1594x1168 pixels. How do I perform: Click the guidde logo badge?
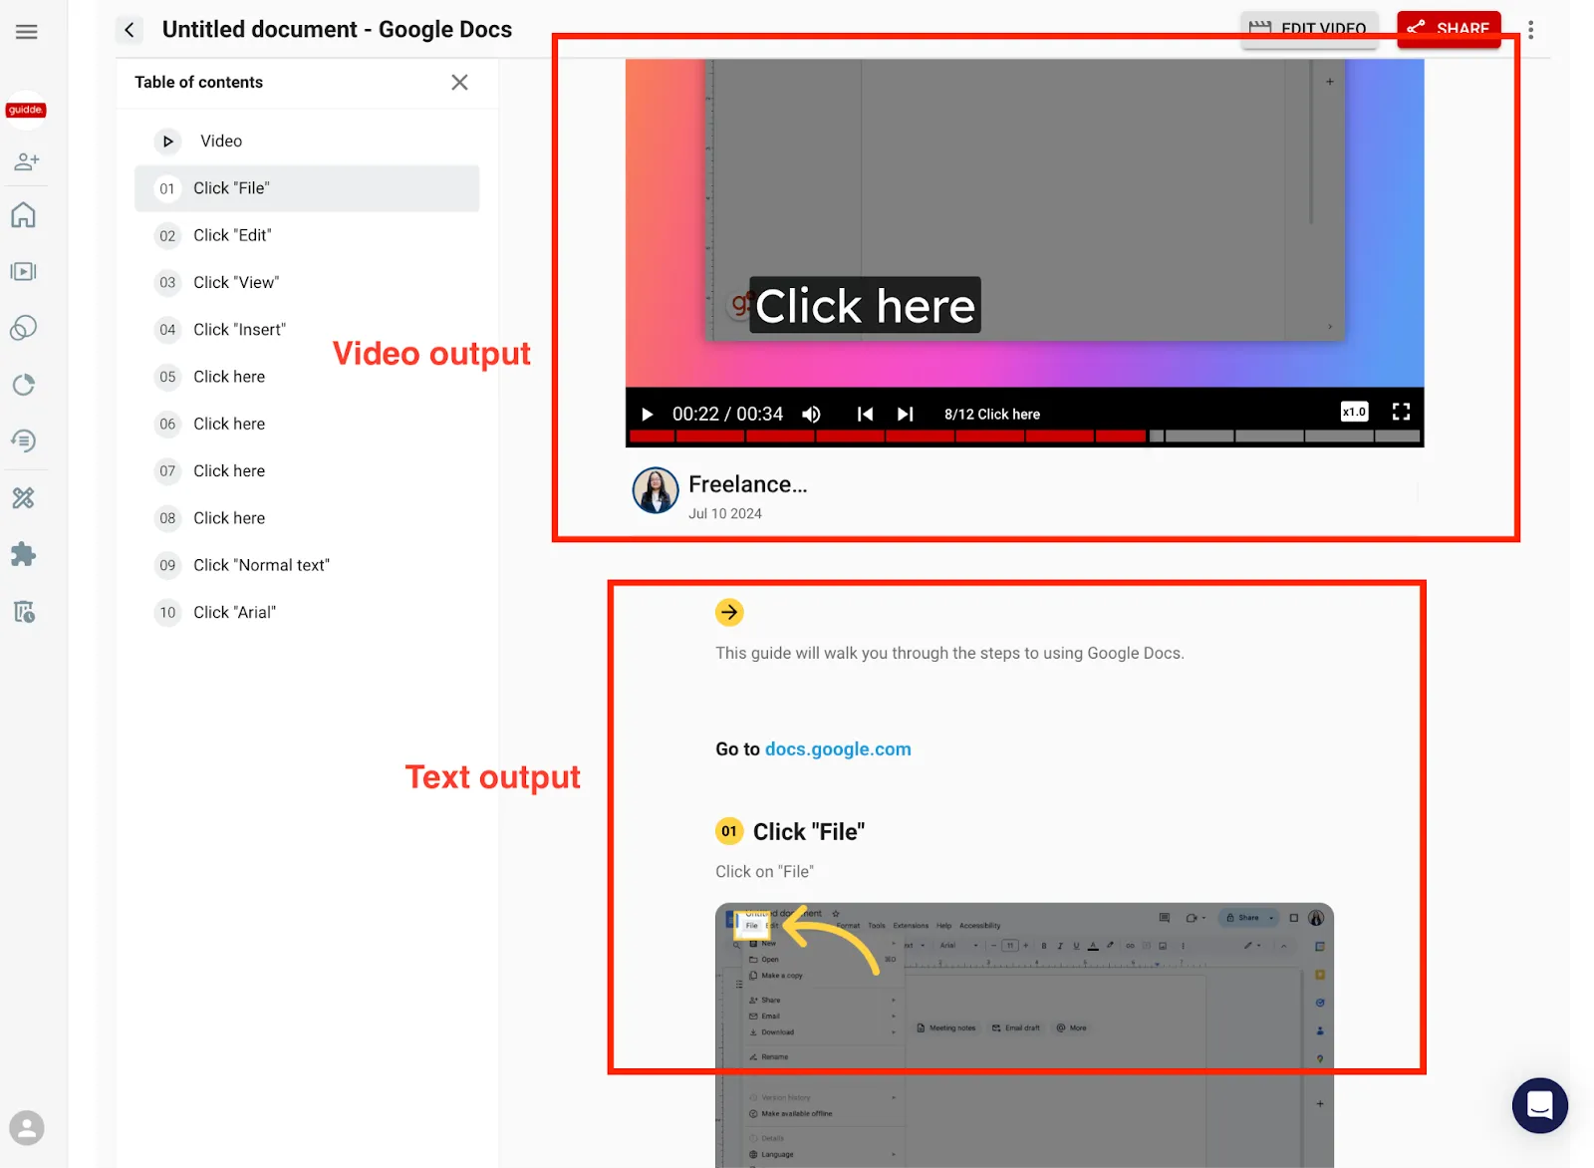tap(26, 110)
